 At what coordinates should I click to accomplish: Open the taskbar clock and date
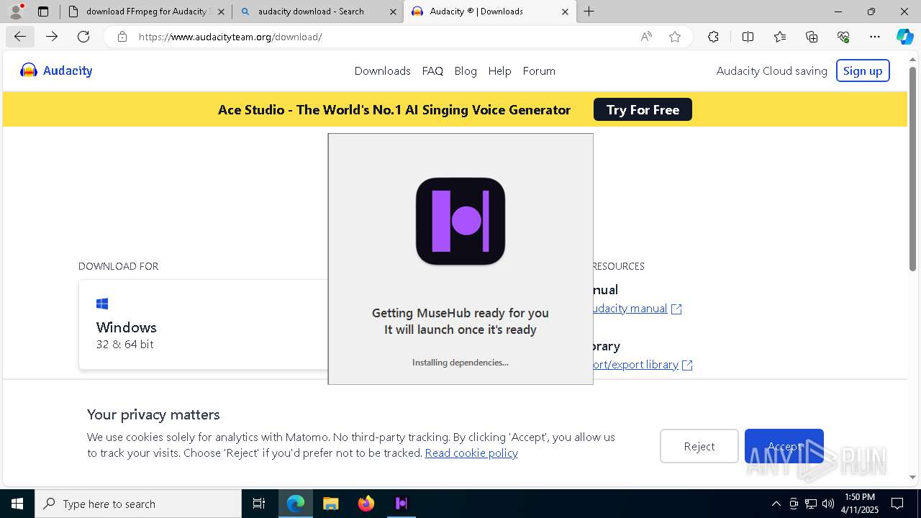(x=860, y=504)
